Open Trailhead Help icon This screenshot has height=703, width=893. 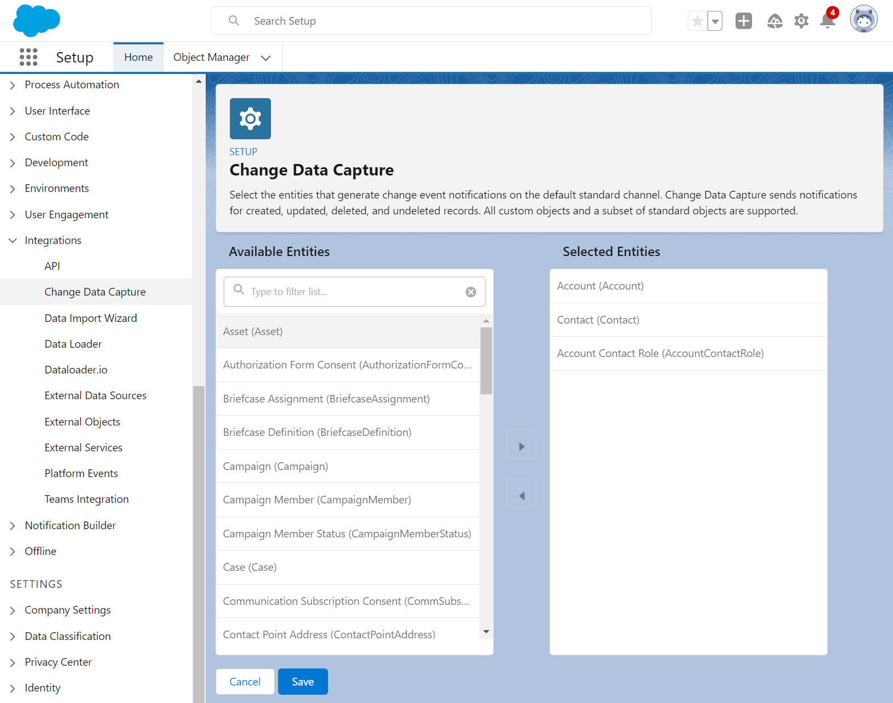[775, 20]
